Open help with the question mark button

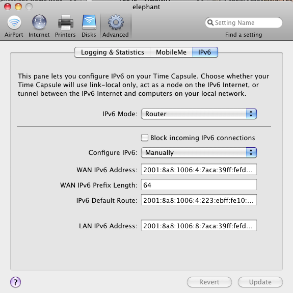click(15, 282)
